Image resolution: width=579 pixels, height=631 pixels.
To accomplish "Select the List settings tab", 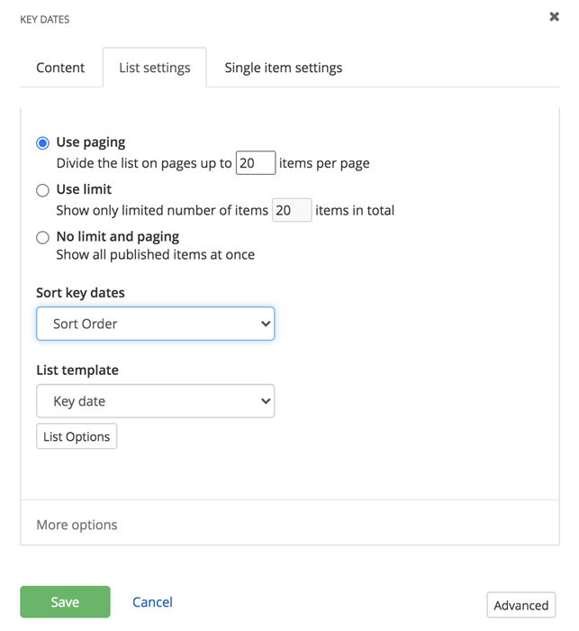I will click(155, 68).
